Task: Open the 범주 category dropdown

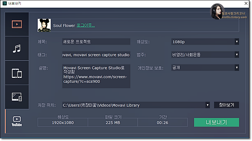Action: pyautogui.click(x=205, y=55)
